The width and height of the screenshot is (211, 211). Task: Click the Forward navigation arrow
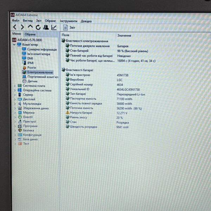(23, 27)
